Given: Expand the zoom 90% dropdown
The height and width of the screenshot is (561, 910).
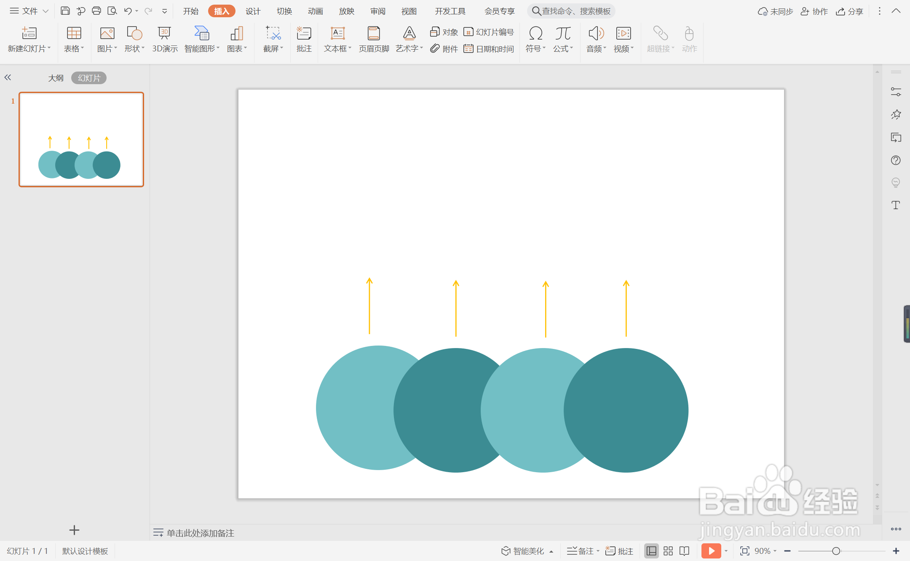Looking at the screenshot, I should 775,551.
